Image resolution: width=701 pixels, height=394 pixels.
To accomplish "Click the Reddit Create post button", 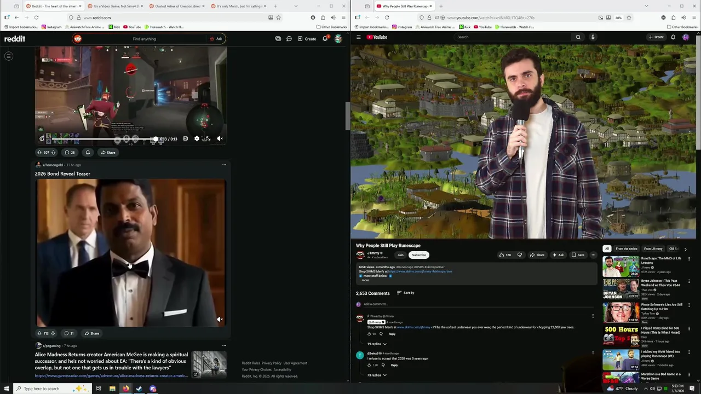I will click(x=307, y=39).
